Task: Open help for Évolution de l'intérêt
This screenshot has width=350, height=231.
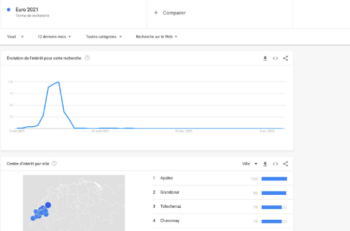Action: tap(87, 58)
